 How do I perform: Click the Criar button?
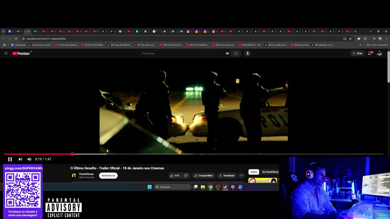[x=357, y=53]
